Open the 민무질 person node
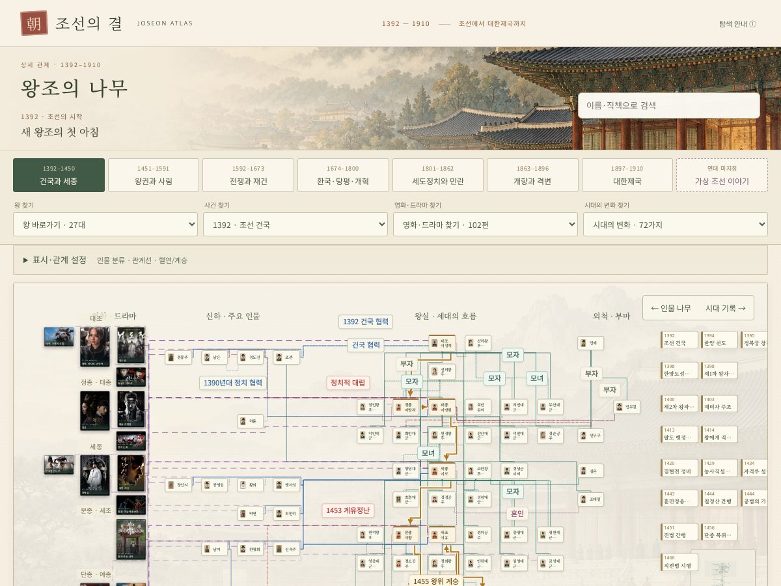Image resolution: width=781 pixels, height=586 pixels. 627,407
